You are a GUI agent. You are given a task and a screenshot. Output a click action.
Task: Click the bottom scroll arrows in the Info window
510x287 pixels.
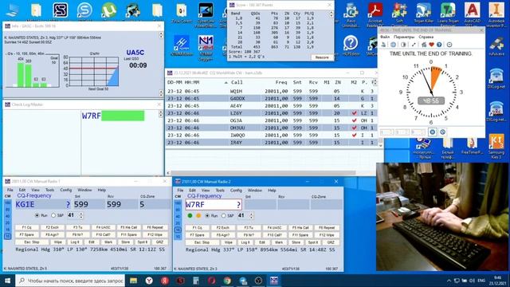(161, 93)
